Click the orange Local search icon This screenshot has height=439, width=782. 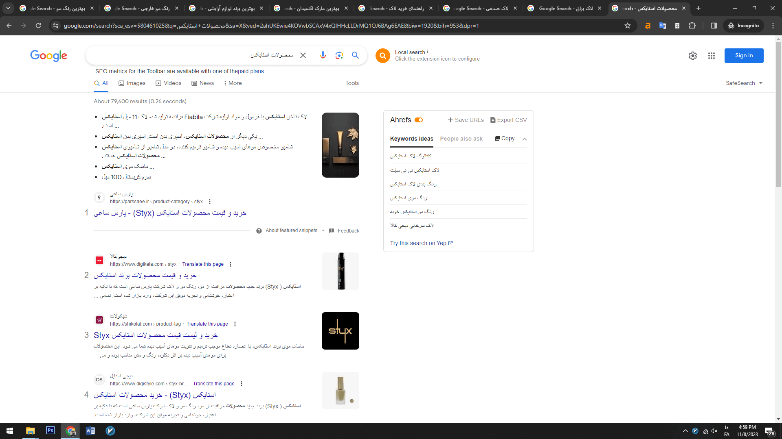pos(383,56)
